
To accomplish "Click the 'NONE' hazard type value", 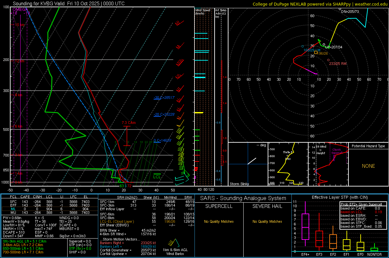I will [x=369, y=166].
